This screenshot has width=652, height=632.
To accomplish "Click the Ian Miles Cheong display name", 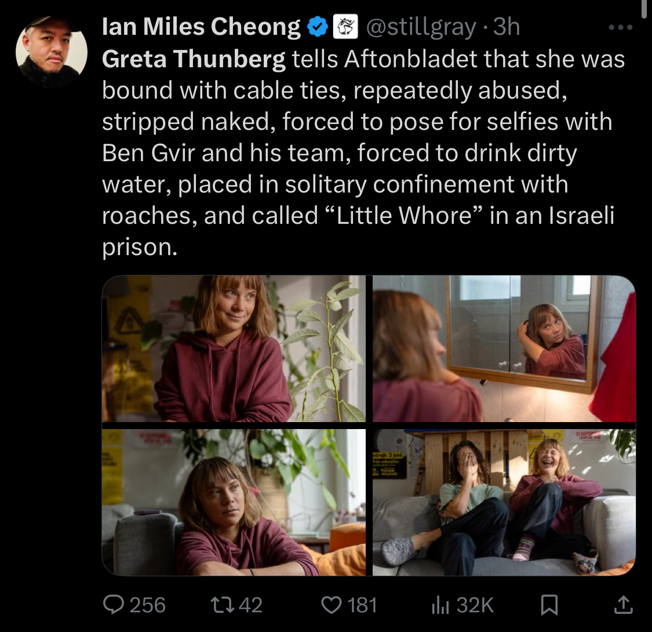I will pos(201,27).
